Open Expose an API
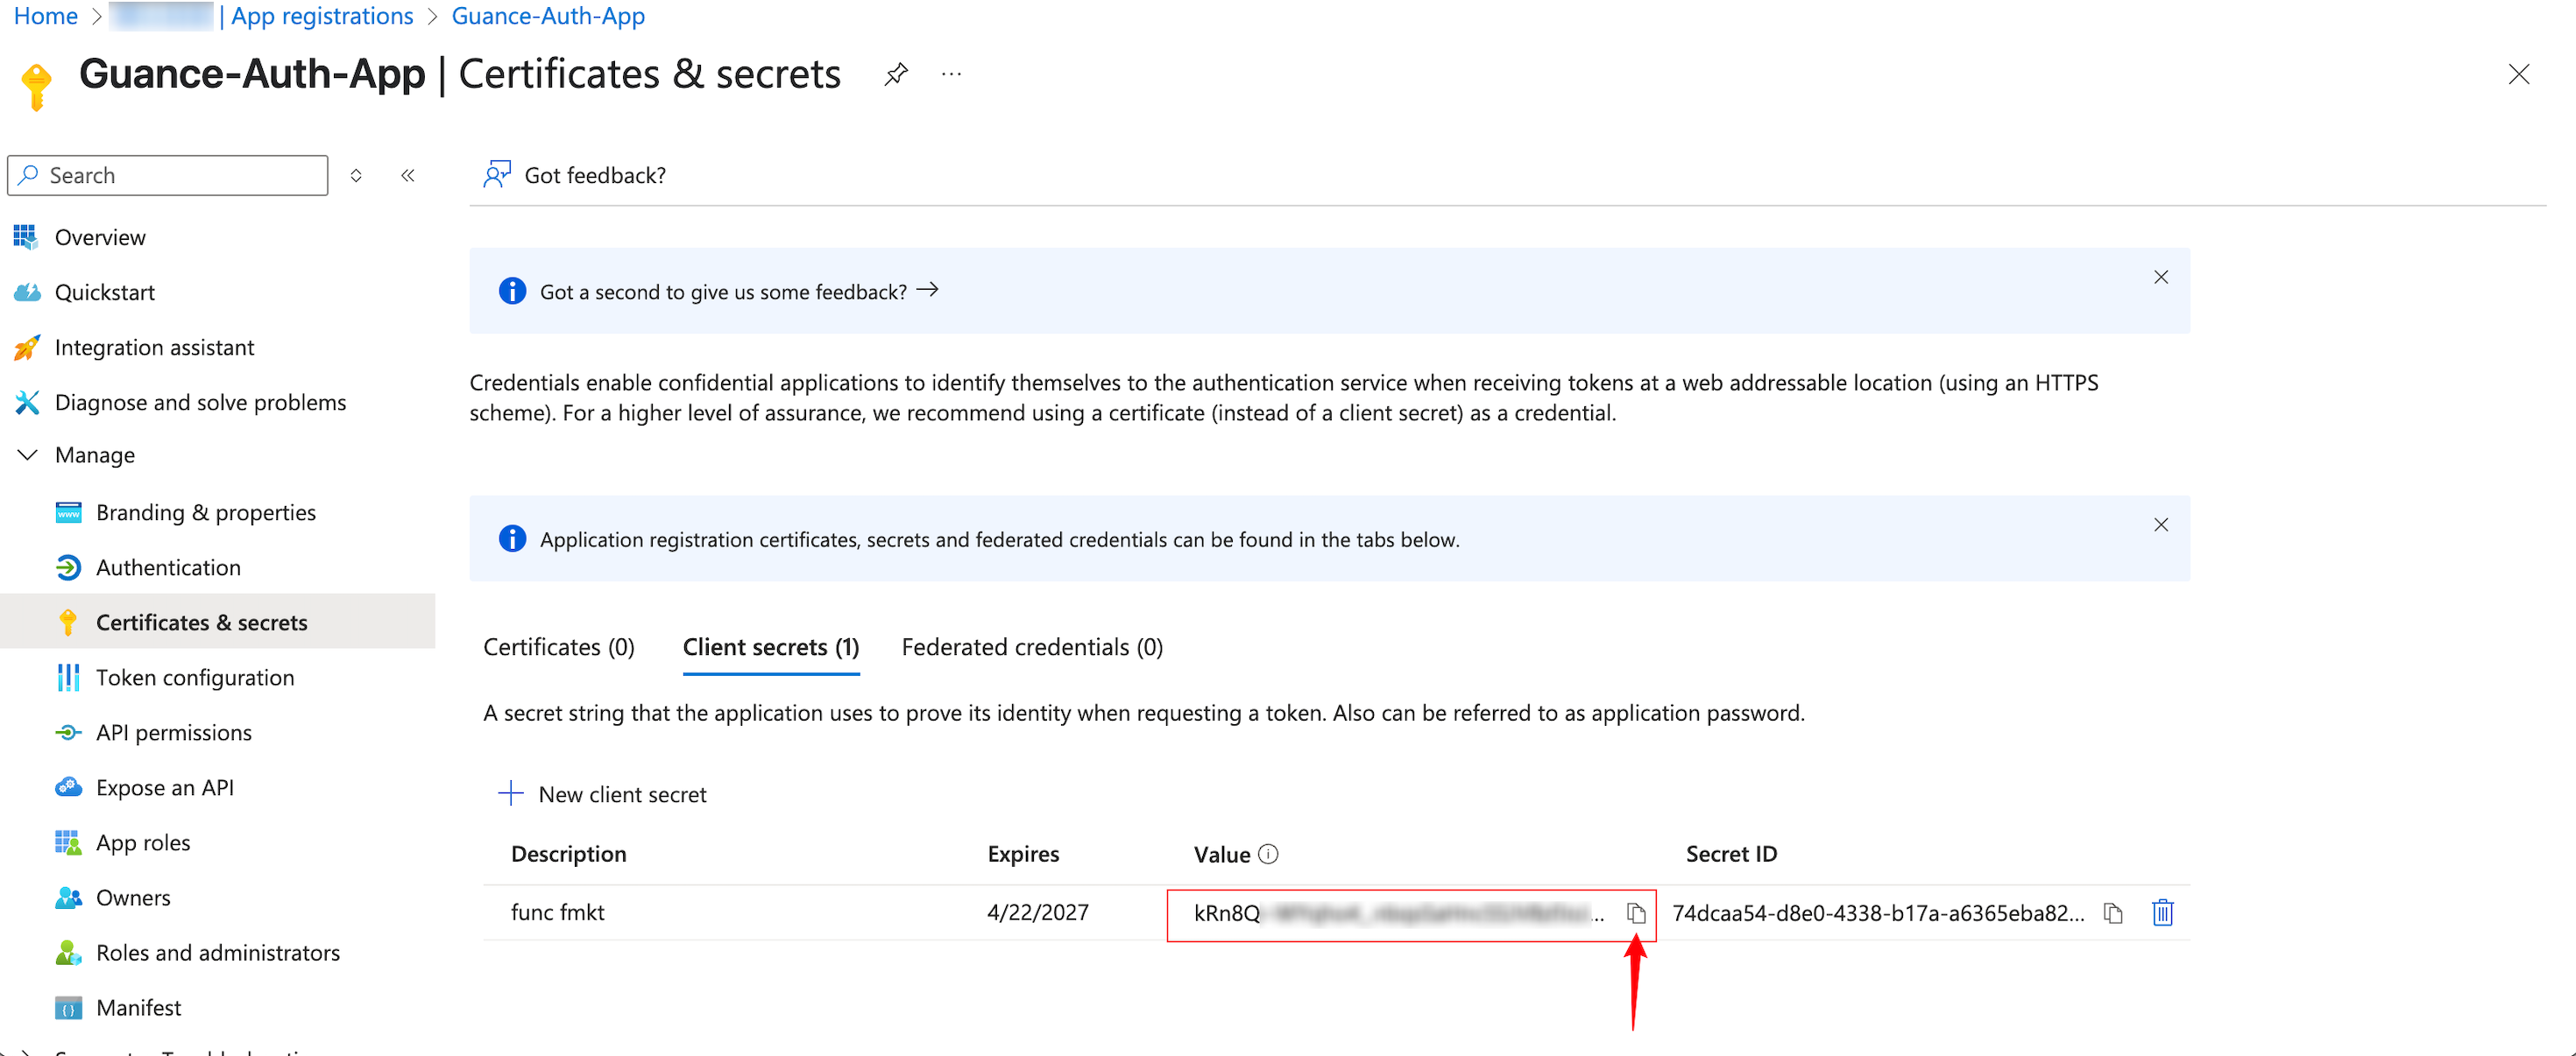The width and height of the screenshot is (2576, 1056). pos(164,787)
